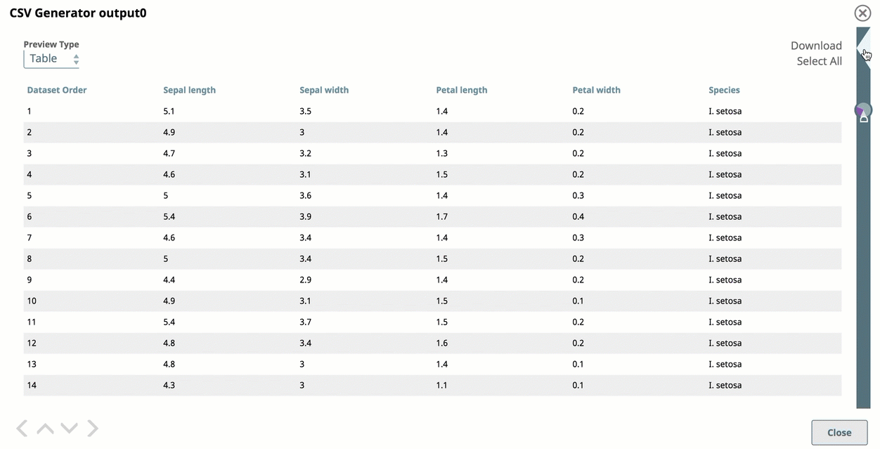This screenshot has width=880, height=449.
Task: Click the Sepal length column header
Action: tap(189, 90)
